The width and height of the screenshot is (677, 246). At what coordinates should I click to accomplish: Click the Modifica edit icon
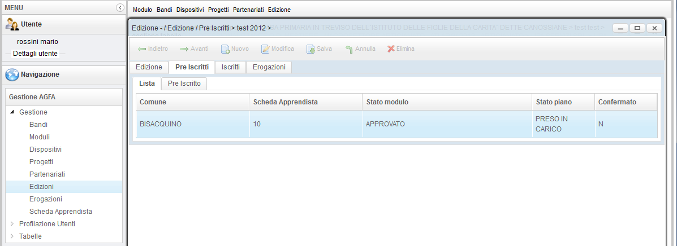(265, 49)
